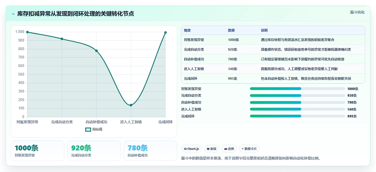Click chart data point for 对账发现异常
The height and width of the screenshot is (172, 376).
[x=27, y=32]
